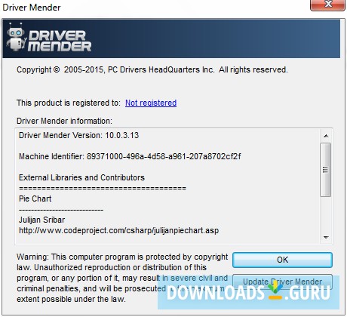Click the Driver Mender Version 10.0.3.13 line
347x317 pixels.
pyautogui.click(x=78, y=135)
